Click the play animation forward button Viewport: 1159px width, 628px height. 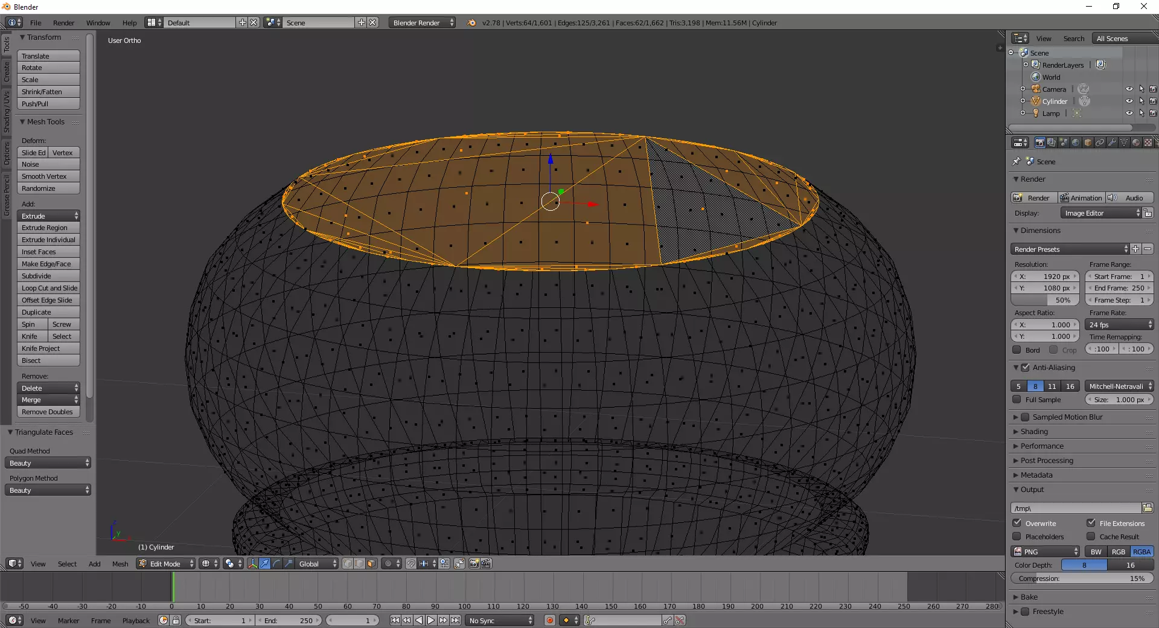(x=431, y=620)
